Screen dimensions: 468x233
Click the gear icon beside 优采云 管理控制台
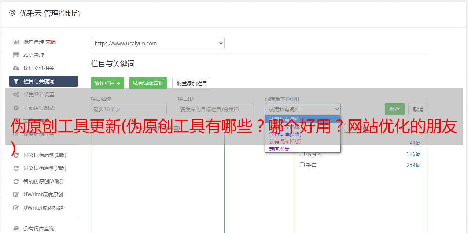pos(12,13)
